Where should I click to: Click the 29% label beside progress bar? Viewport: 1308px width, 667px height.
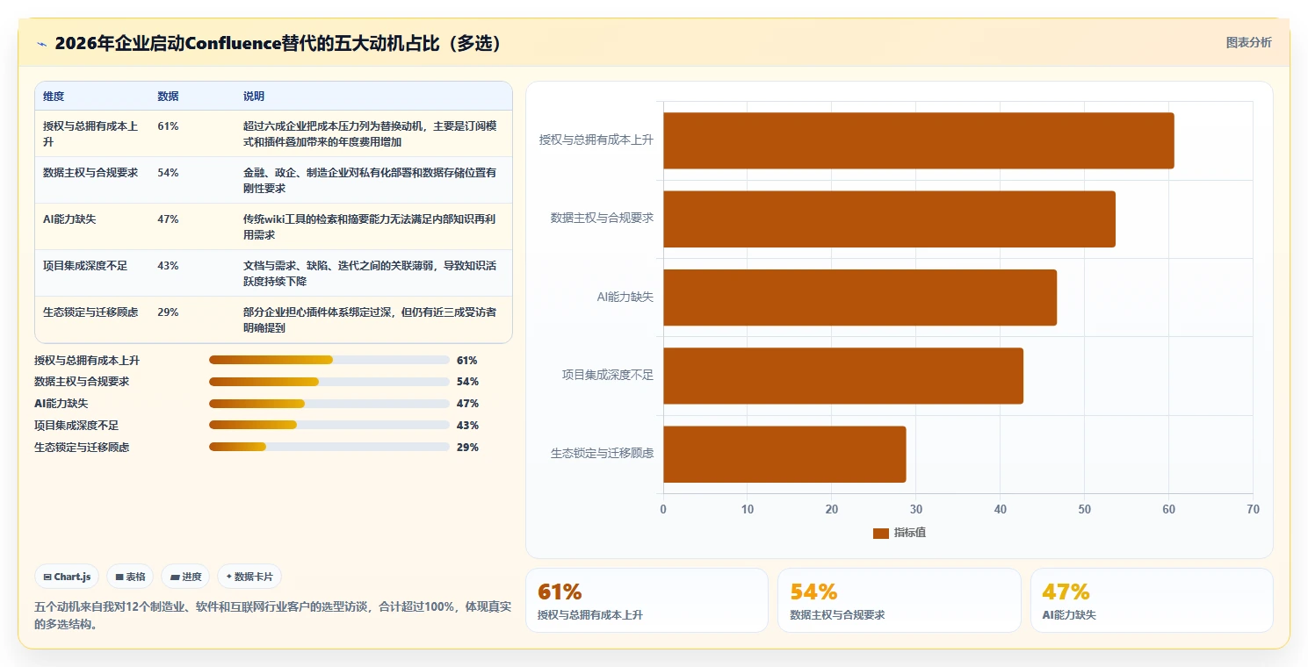467,448
